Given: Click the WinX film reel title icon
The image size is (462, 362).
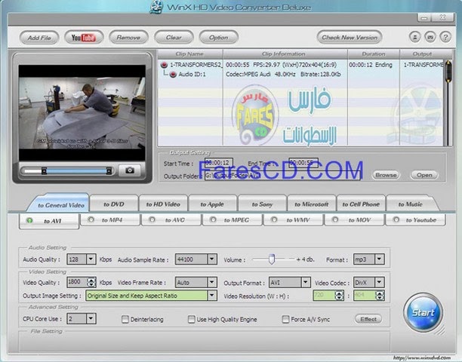Looking at the screenshot, I should (x=156, y=8).
